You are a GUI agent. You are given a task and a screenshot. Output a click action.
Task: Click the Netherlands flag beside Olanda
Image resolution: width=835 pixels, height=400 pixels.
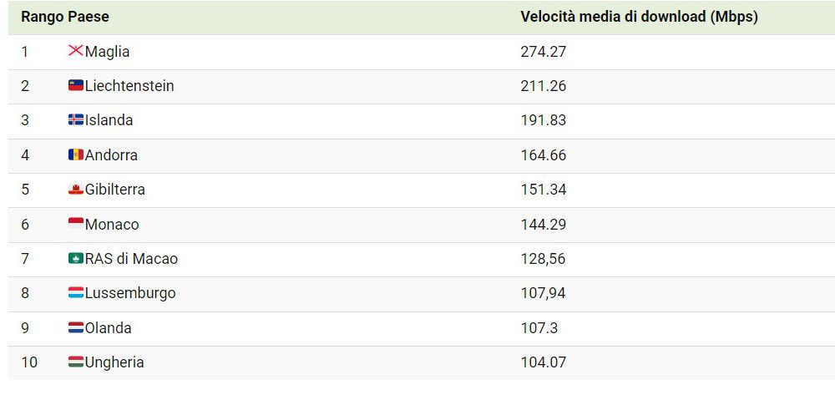coord(76,327)
